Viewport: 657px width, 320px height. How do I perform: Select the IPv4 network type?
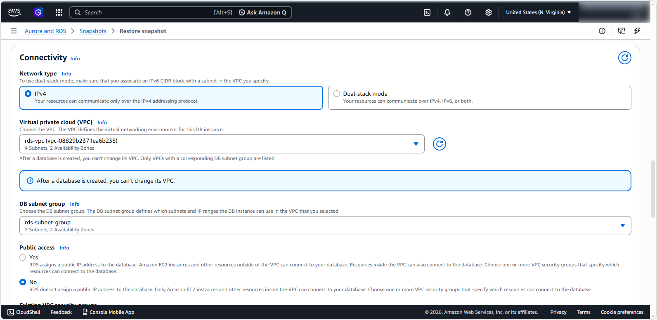pyautogui.click(x=28, y=94)
